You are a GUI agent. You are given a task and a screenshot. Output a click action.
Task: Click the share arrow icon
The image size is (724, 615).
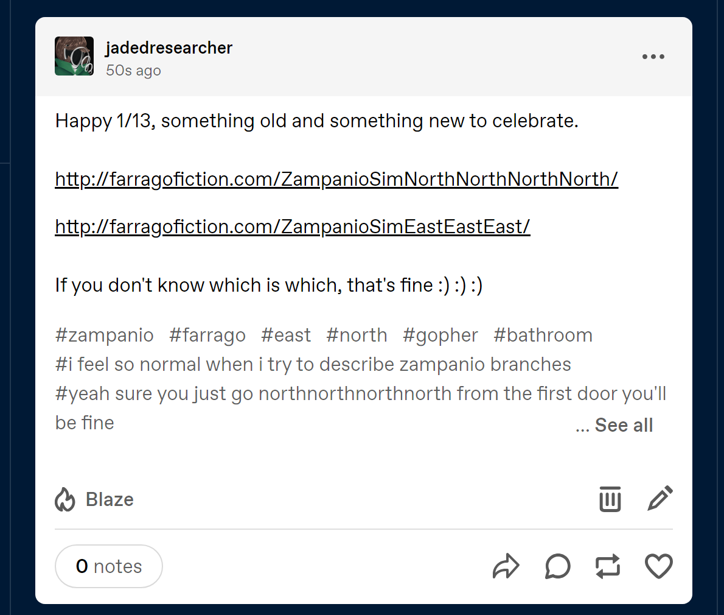[506, 566]
